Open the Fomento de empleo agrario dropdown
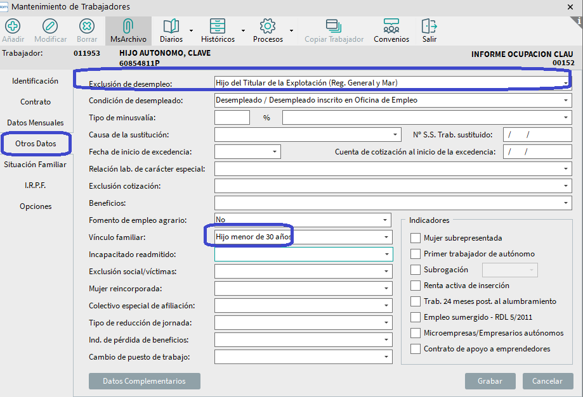Screen dimensions: 583x397 (x=303, y=220)
